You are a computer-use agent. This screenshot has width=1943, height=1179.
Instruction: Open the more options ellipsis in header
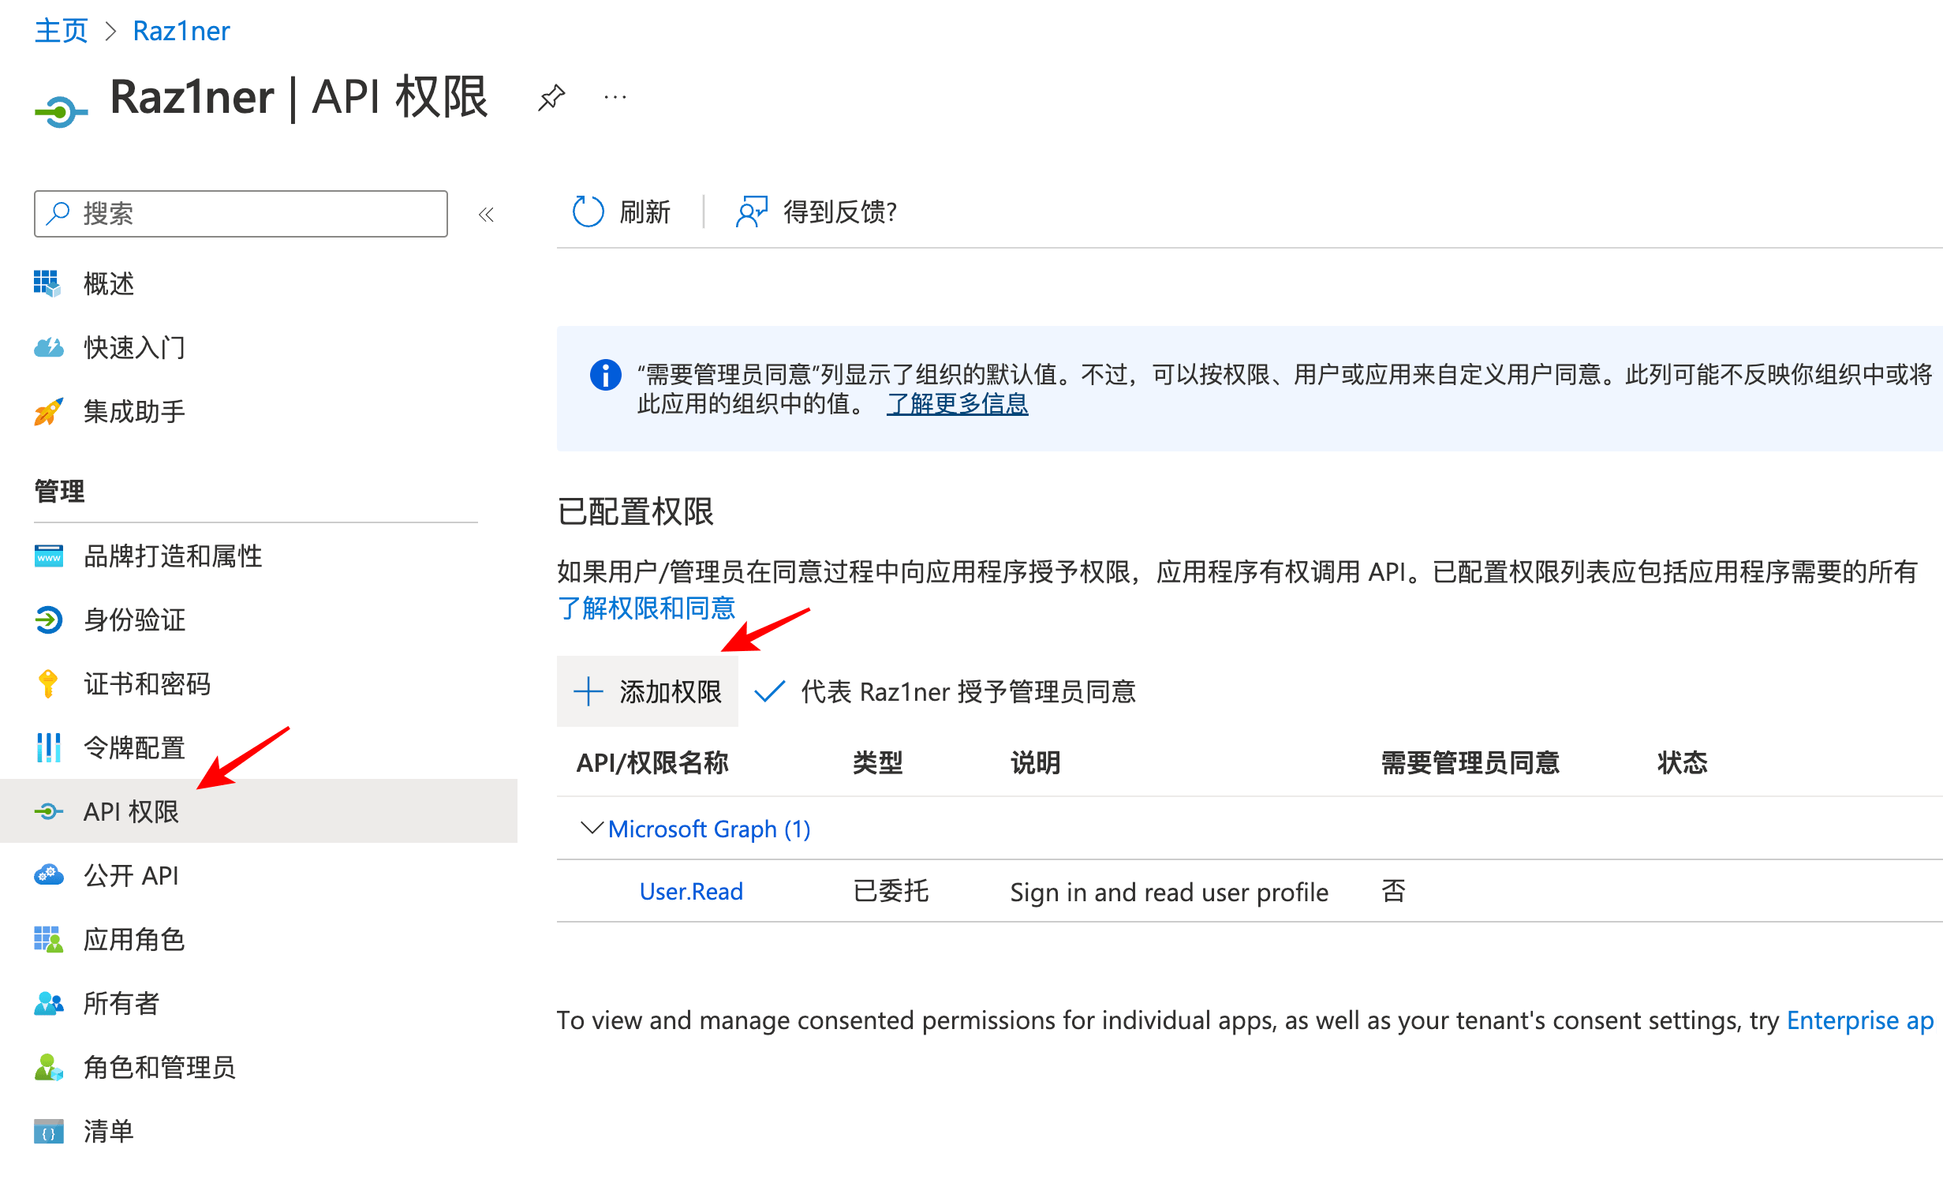click(x=615, y=97)
